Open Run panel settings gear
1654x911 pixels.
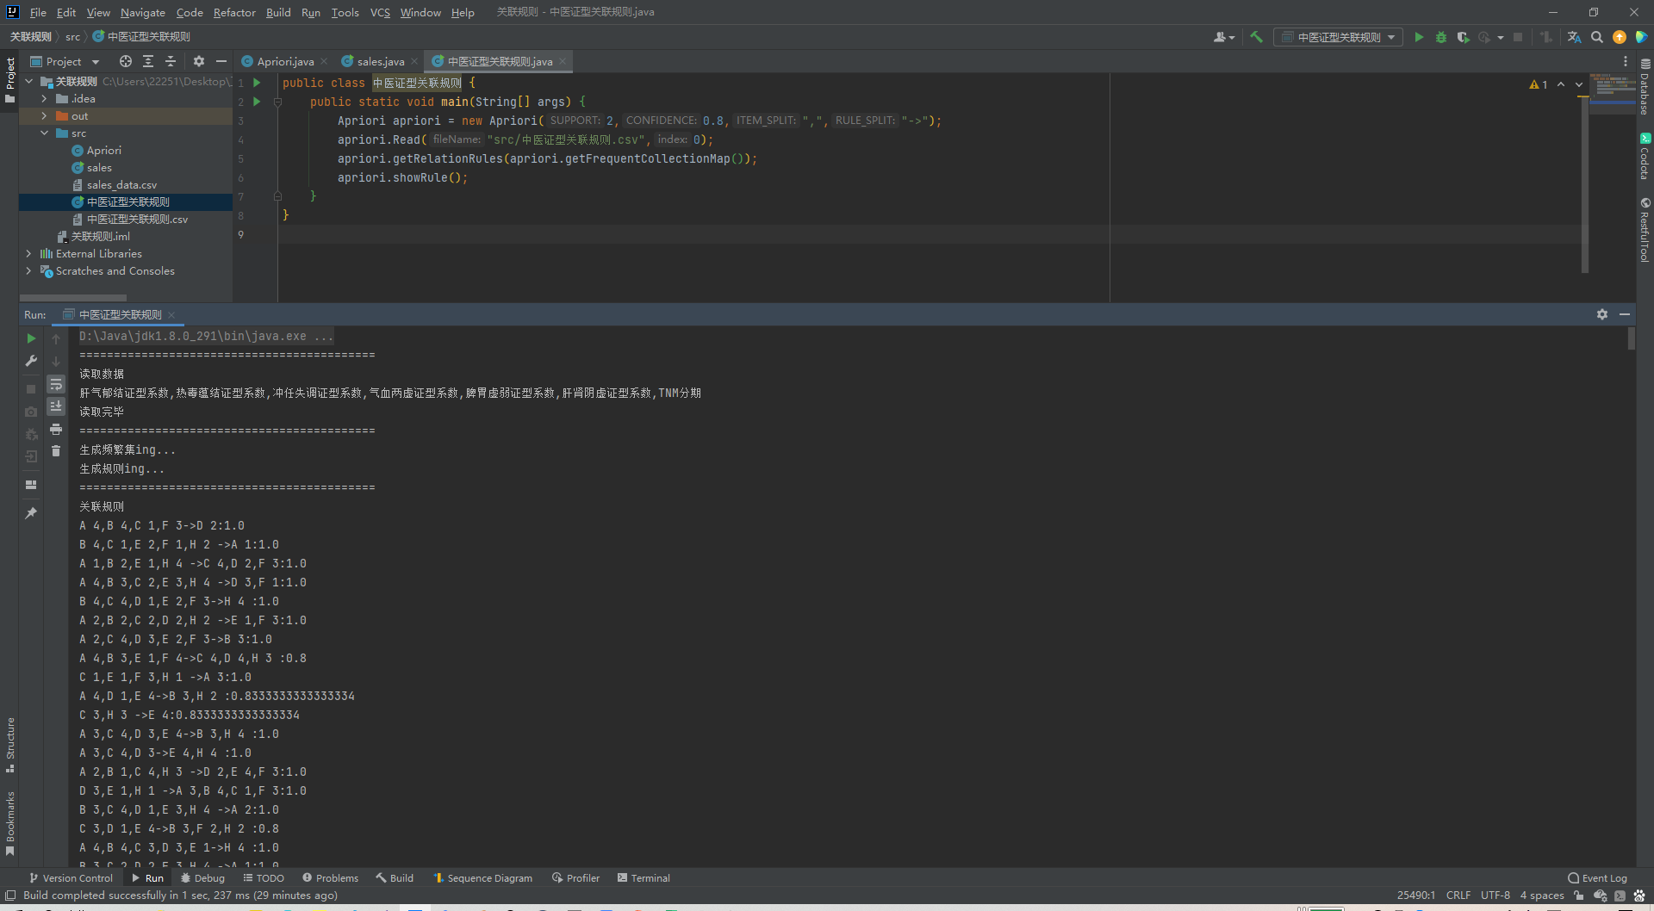point(1601,314)
